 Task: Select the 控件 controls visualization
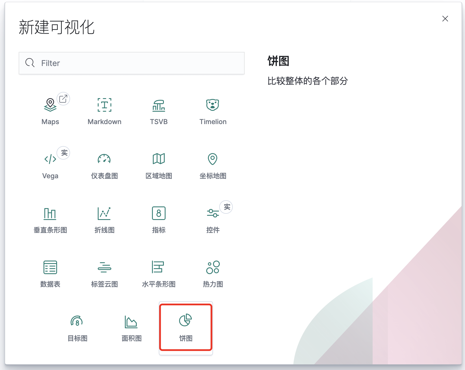(213, 219)
